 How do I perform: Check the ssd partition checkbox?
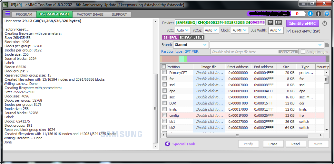pos(164,85)
